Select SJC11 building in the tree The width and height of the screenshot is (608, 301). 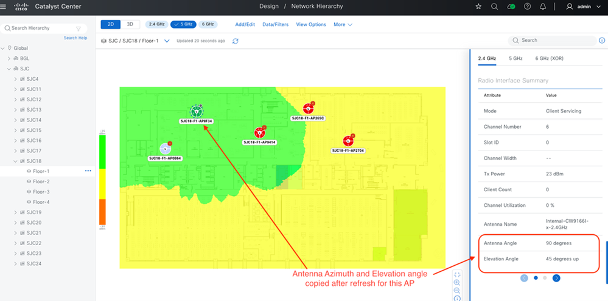point(33,89)
